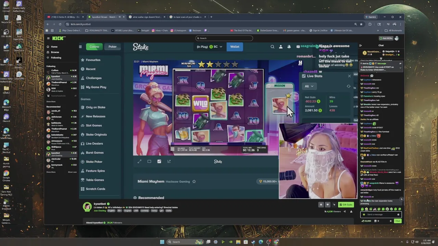The width and height of the screenshot is (438, 246).
Task: Select the Casino tab on Stake
Action: click(x=94, y=46)
